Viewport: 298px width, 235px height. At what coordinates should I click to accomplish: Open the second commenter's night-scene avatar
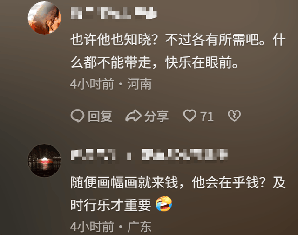point(44,160)
